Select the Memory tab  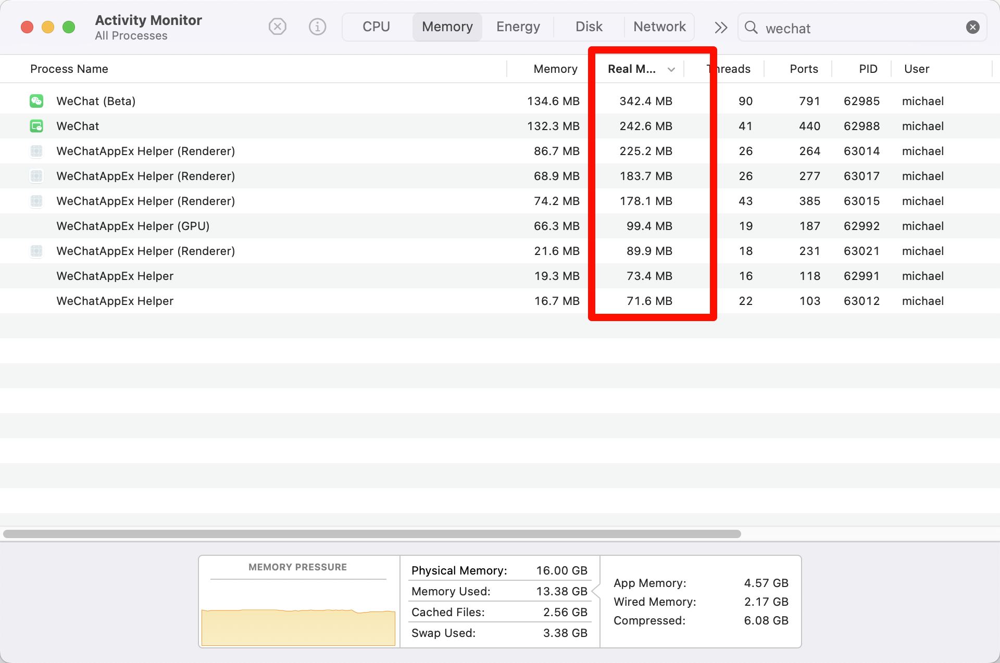click(x=447, y=27)
